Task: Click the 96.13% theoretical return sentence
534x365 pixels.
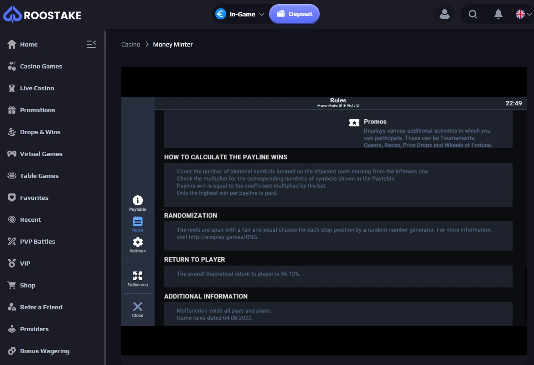Action: (x=238, y=274)
